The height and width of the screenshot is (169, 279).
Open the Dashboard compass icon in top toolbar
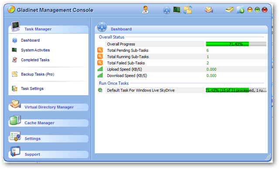click(x=167, y=10)
